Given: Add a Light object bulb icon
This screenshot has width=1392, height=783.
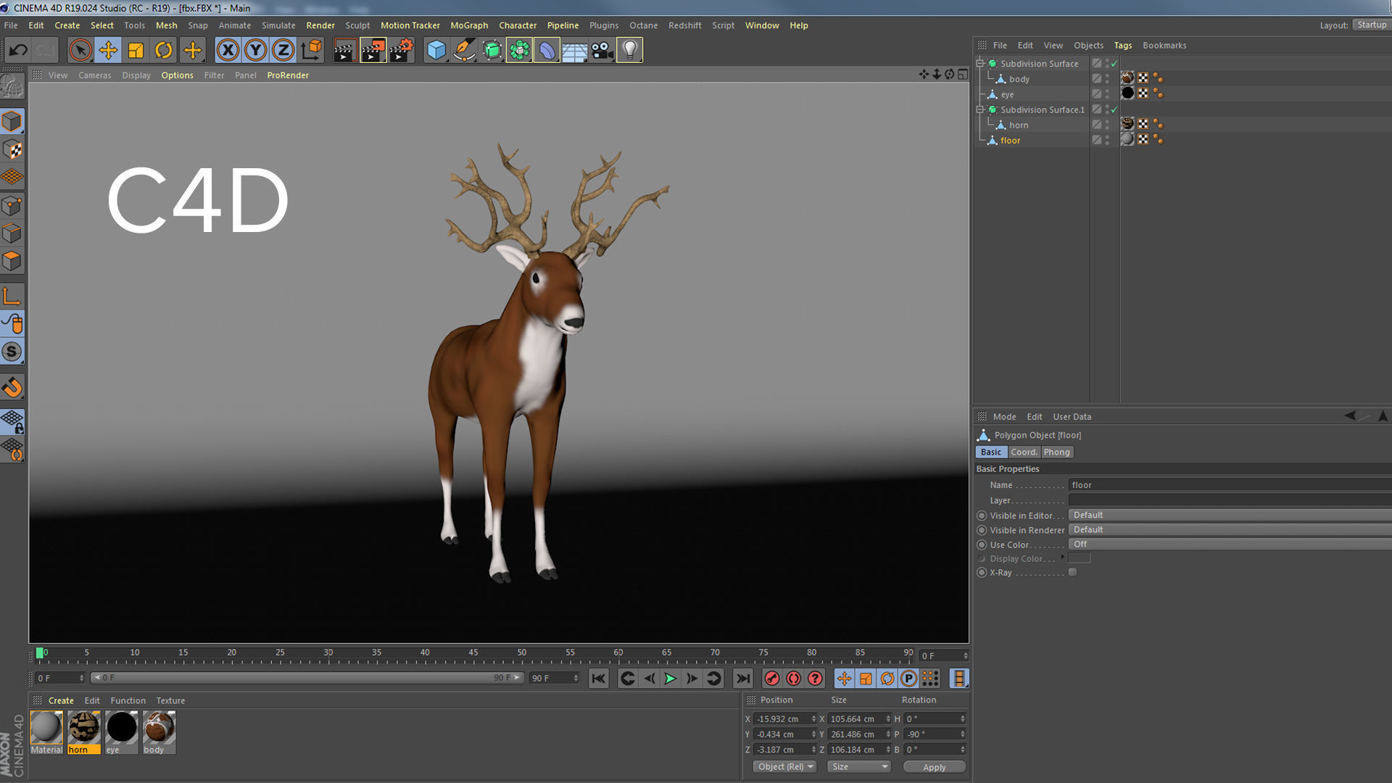Looking at the screenshot, I should (x=629, y=50).
